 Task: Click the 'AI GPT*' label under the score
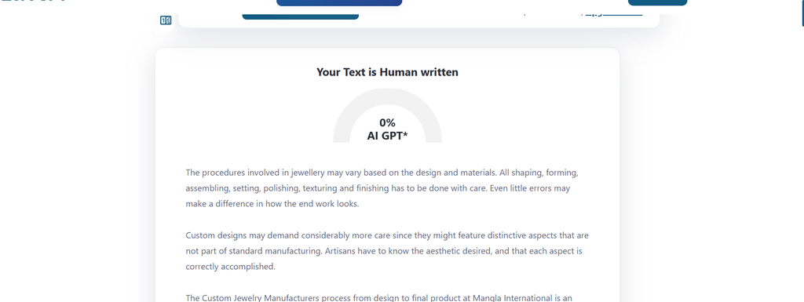pyautogui.click(x=387, y=136)
